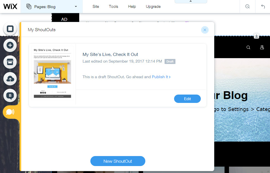Viewport: 270px width, 173px height.
Task: Open the Media uploads cloud icon
Action: pos(10,79)
